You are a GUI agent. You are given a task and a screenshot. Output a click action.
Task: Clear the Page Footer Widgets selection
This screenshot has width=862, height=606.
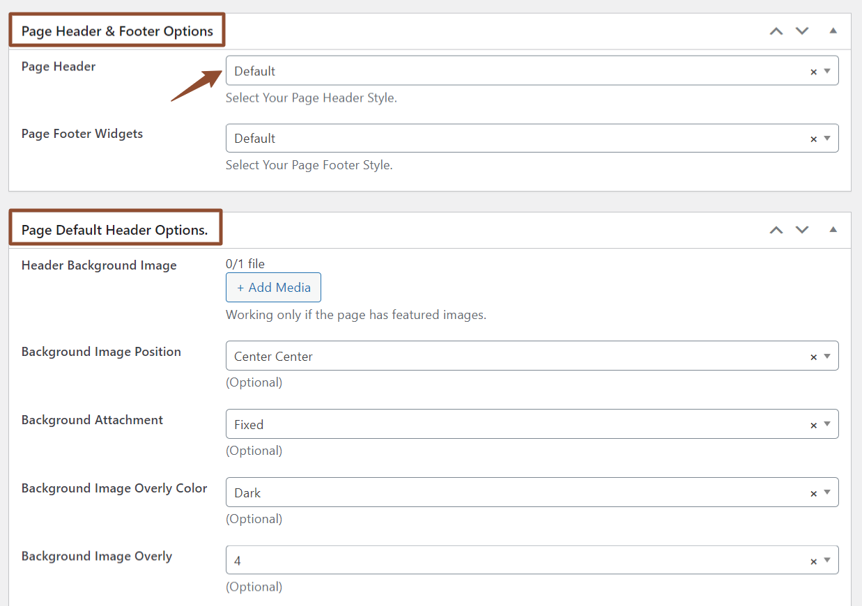pos(813,138)
